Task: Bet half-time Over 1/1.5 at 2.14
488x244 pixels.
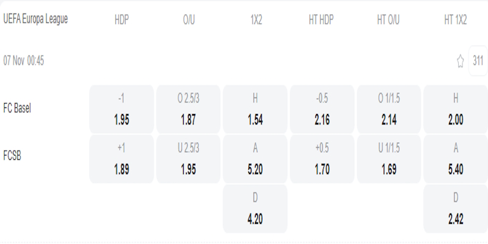Action: [x=389, y=110]
